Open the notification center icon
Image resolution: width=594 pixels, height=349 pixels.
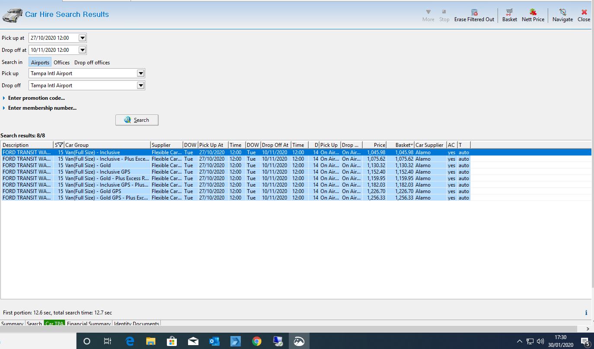pos(585,341)
